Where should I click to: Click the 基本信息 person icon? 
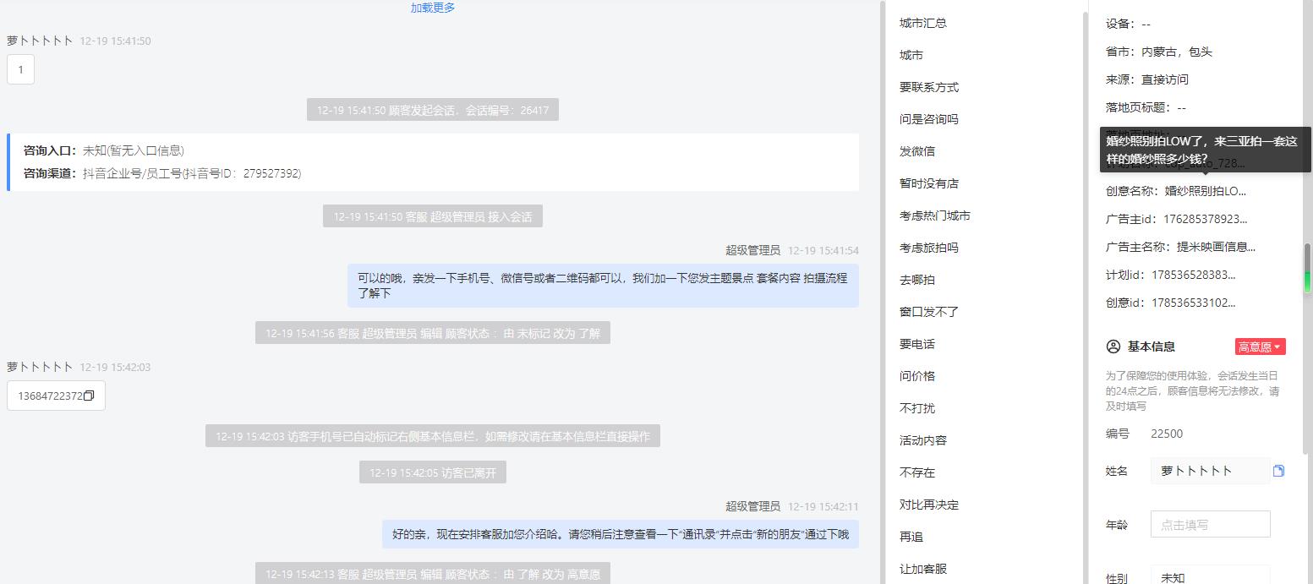tap(1113, 347)
